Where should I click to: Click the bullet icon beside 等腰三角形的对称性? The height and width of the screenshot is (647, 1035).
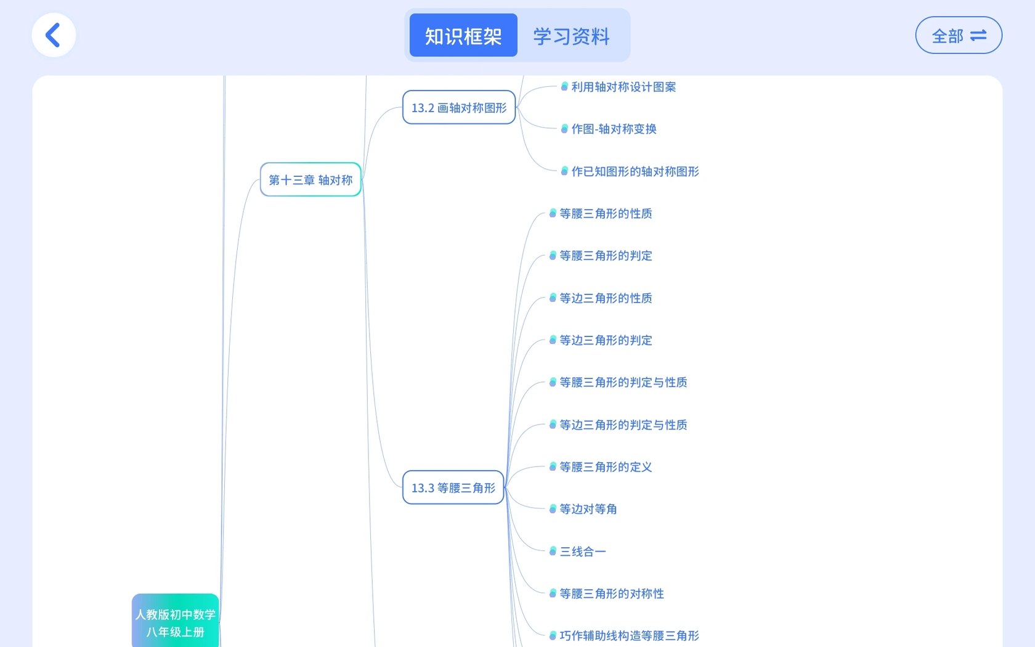point(553,593)
